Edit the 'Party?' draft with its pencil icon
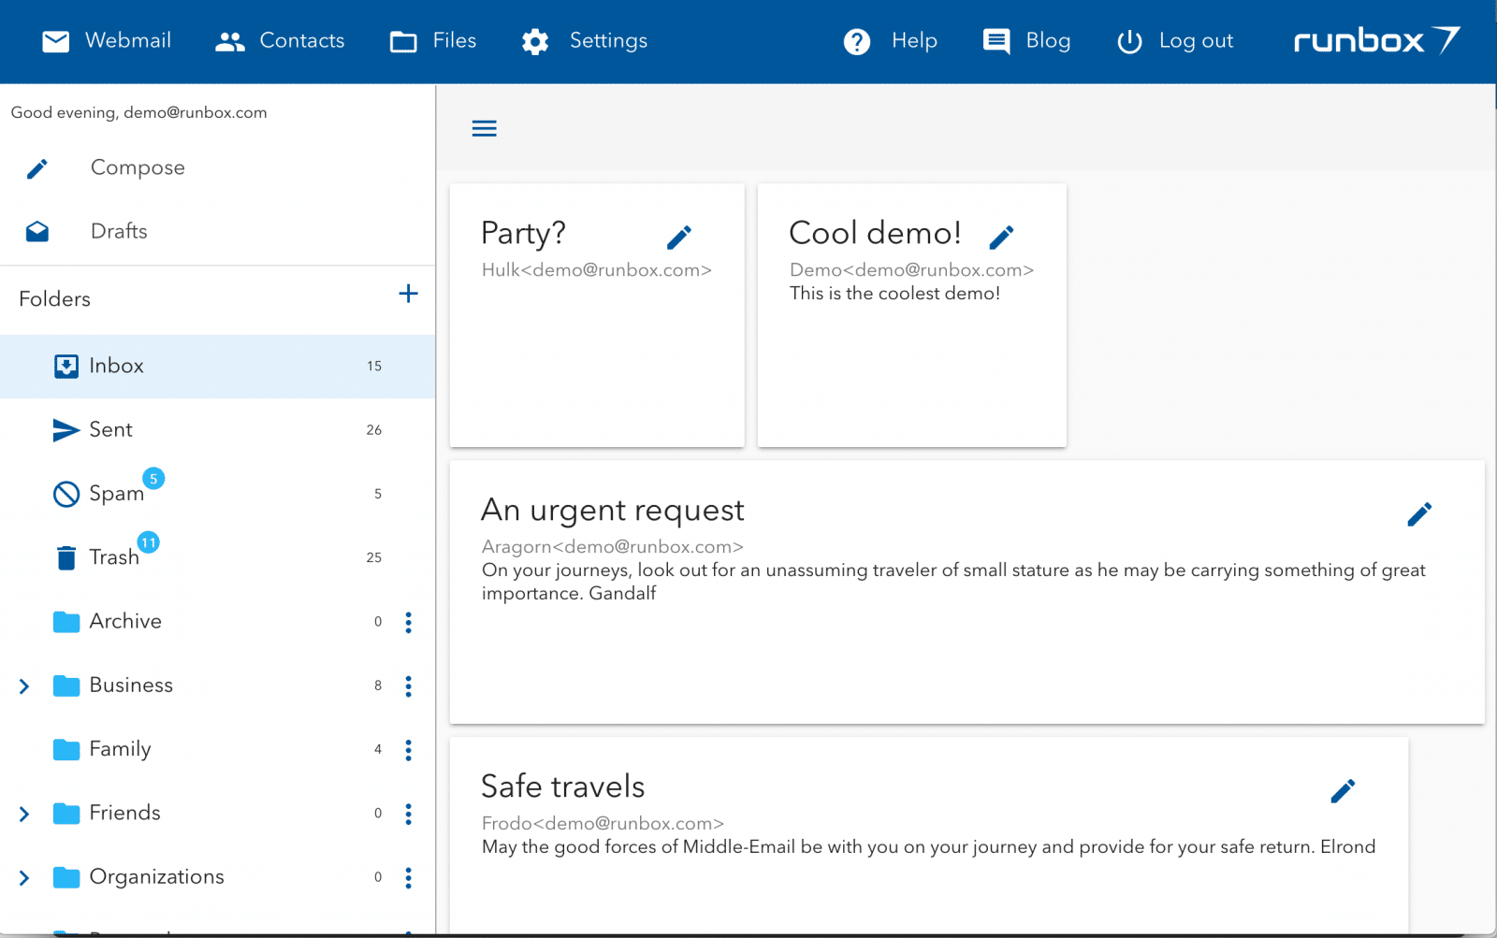Viewport: 1497px width, 938px height. [x=679, y=237]
